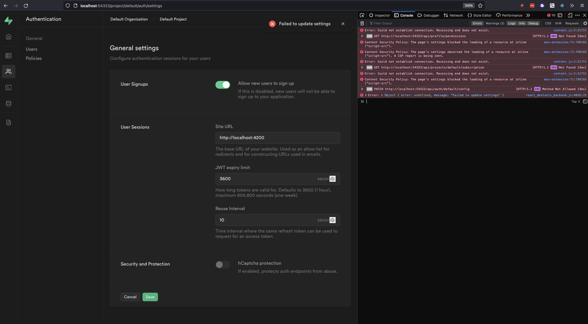
Task: Show more devtools tabs chevron
Action: [528, 15]
